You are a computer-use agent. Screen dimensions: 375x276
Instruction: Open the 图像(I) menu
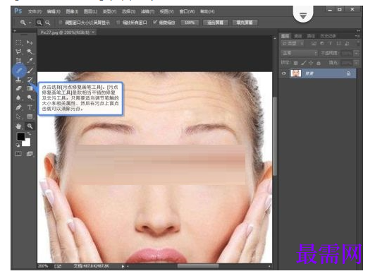pyautogui.click(x=72, y=11)
